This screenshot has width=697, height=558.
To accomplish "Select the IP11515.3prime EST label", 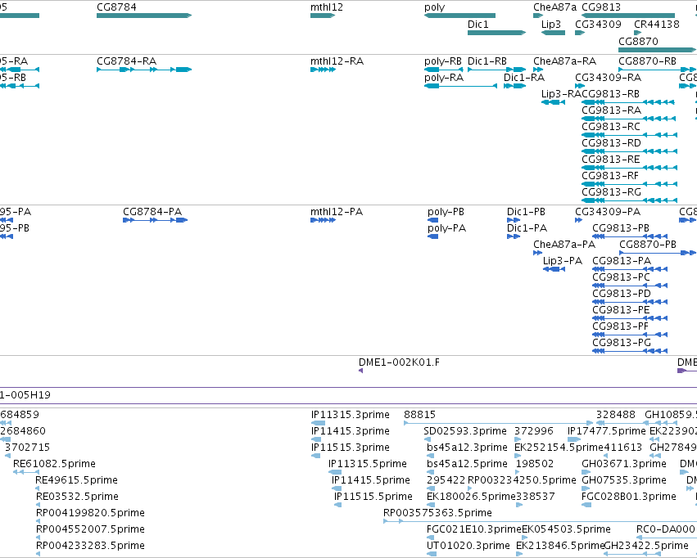I will point(351,448).
